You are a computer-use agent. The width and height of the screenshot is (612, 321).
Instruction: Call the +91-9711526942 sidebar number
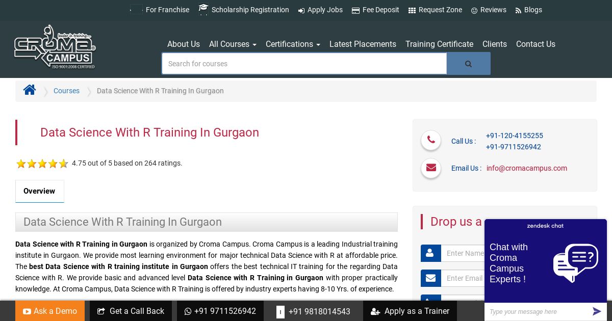[513, 147]
